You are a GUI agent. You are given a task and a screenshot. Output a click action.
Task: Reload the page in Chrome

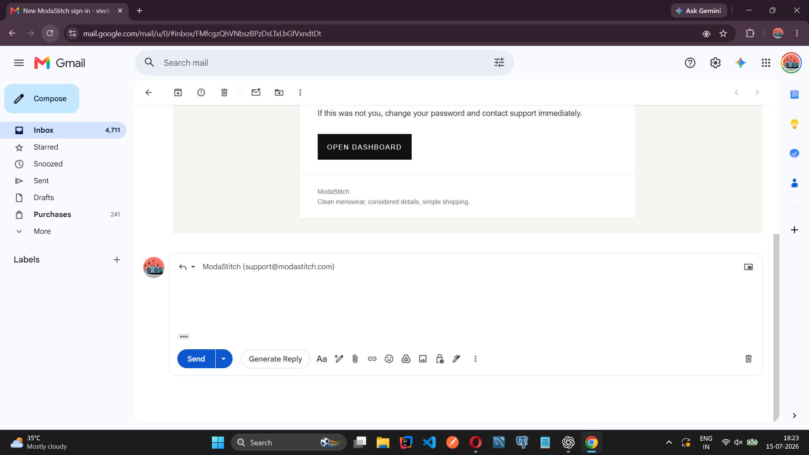[50, 33]
